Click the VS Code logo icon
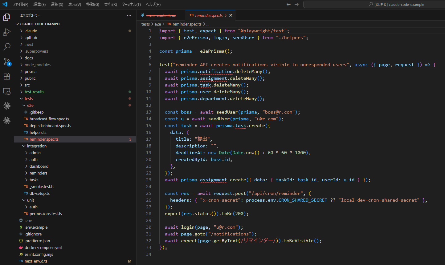This screenshot has width=445, height=265. (5, 4)
